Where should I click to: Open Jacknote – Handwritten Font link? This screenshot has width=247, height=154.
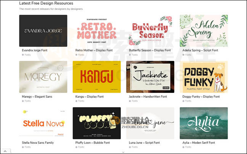pyautogui.click(x=148, y=97)
